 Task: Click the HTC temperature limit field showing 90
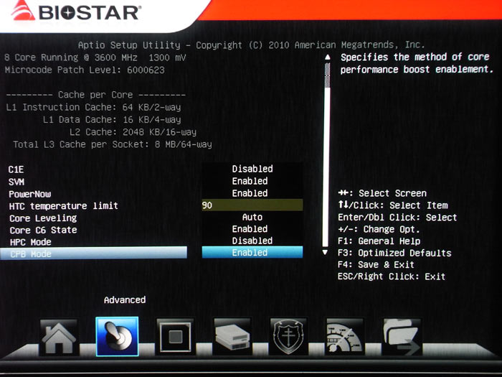252,205
